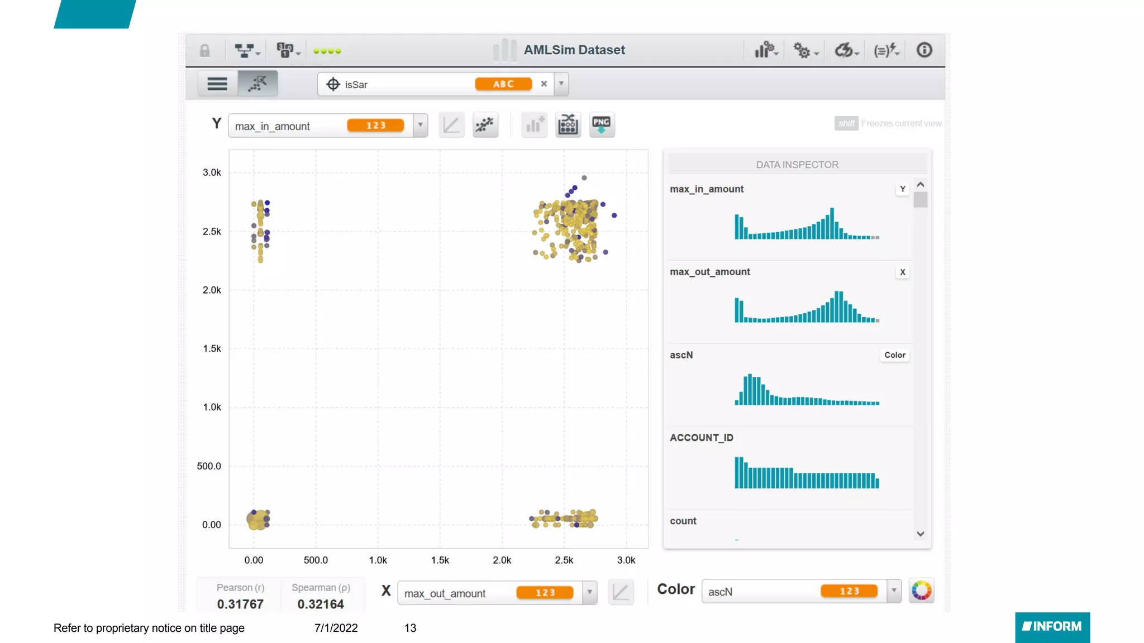
Task: Expand the X axis max_out_amount dropdown
Action: tap(589, 593)
